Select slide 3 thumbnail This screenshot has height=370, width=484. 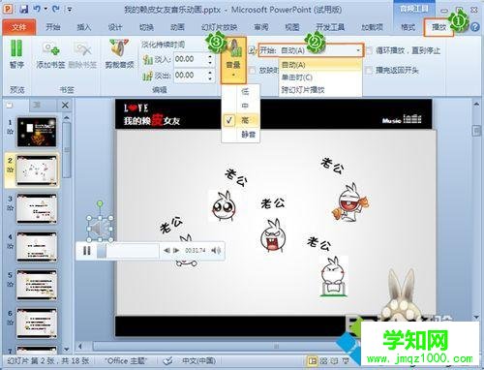[x=37, y=208]
